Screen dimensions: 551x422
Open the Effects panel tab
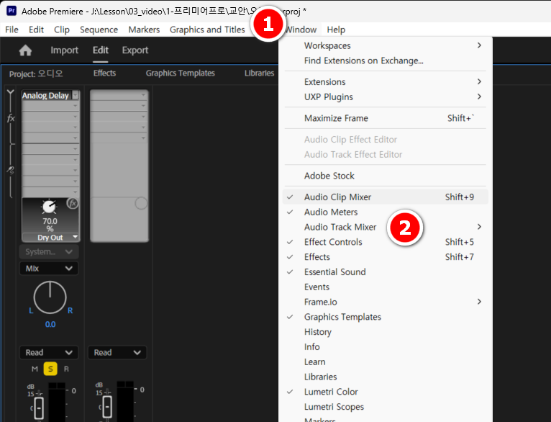[x=105, y=73]
